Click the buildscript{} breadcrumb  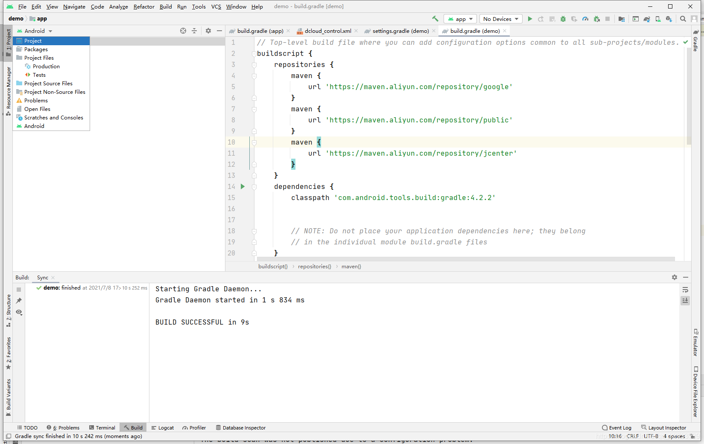pos(273,266)
